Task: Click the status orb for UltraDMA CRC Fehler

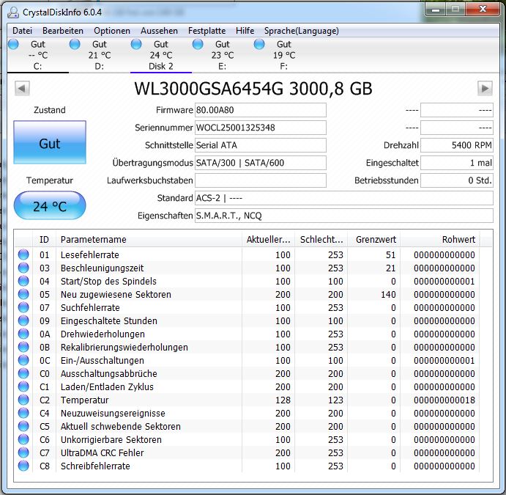Action: (x=23, y=452)
